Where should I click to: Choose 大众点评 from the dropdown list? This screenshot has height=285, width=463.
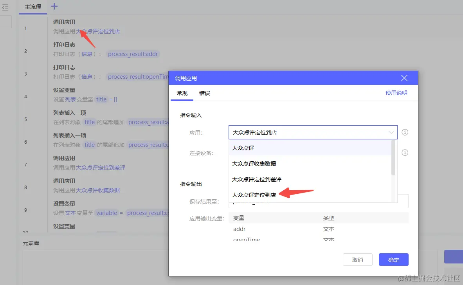310,148
